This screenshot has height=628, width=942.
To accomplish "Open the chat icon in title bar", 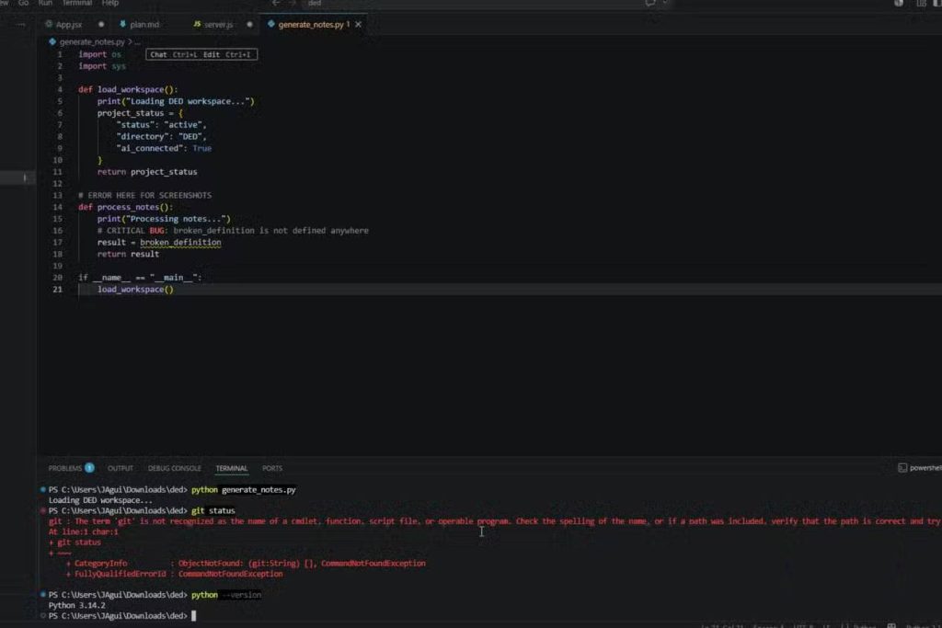I will [650, 3].
